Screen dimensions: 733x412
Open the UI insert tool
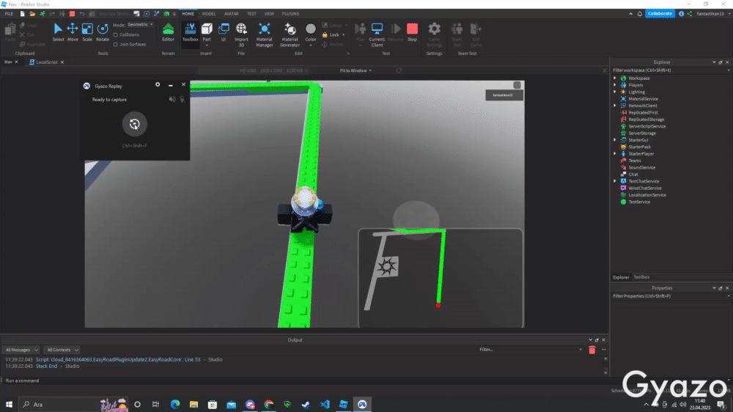[x=224, y=33]
